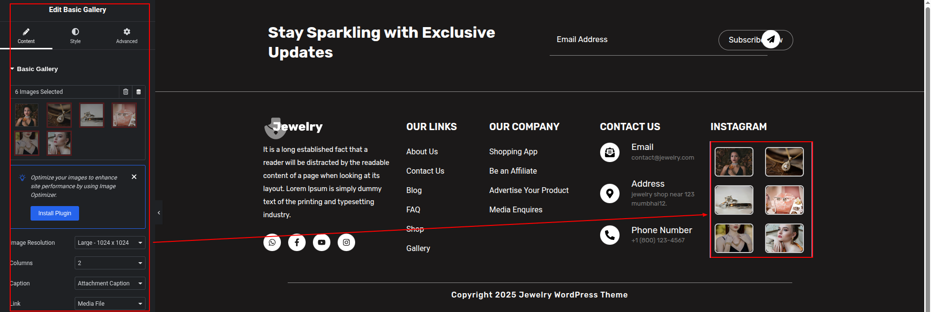
Task: Click the trash icon to clear gallery
Action: click(126, 92)
